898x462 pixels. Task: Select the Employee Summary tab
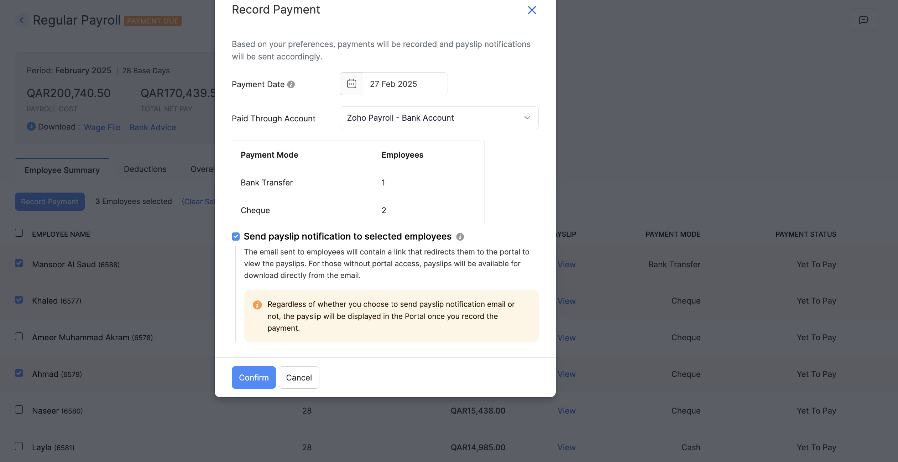click(x=62, y=170)
